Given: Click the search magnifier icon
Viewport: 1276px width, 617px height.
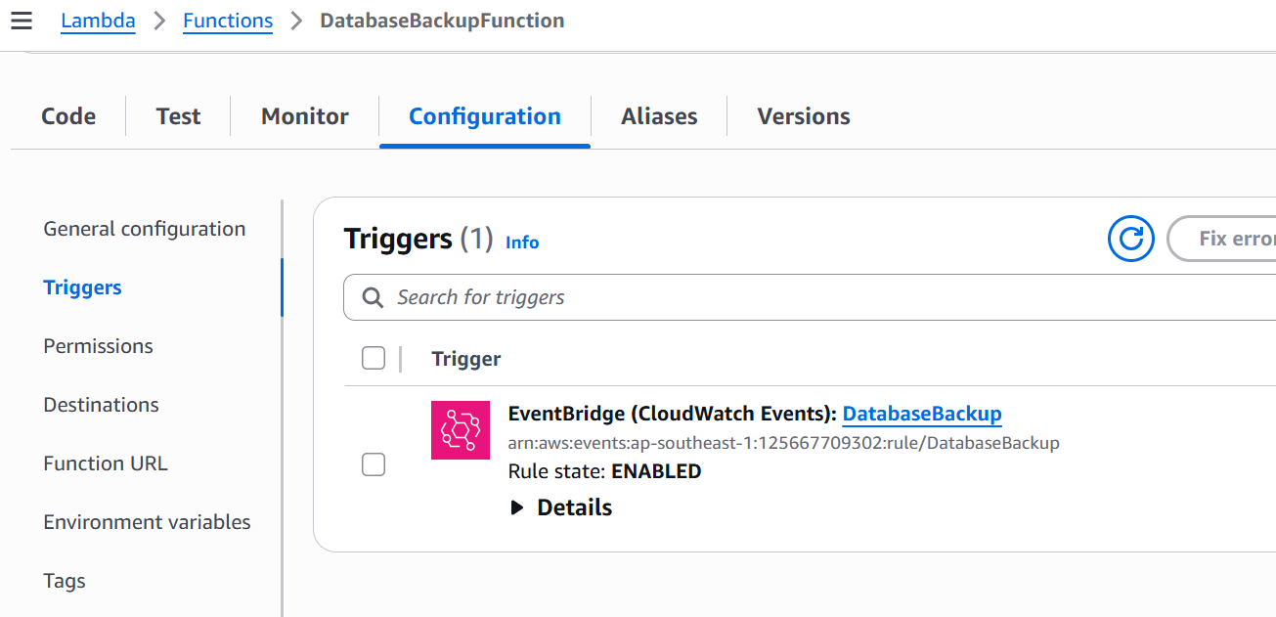Looking at the screenshot, I should pos(373,297).
